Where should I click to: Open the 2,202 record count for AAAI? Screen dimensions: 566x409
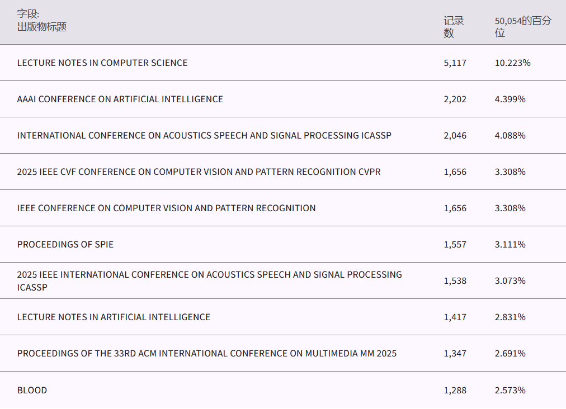point(455,99)
